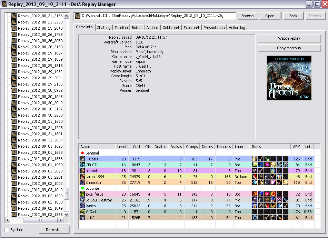
Task: Click the horizontal scrollbar left arrow
Action: point(8,220)
